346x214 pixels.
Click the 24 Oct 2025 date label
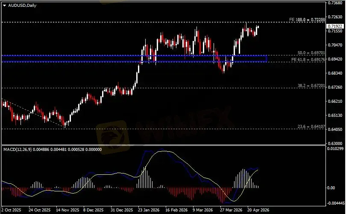pos(39,210)
